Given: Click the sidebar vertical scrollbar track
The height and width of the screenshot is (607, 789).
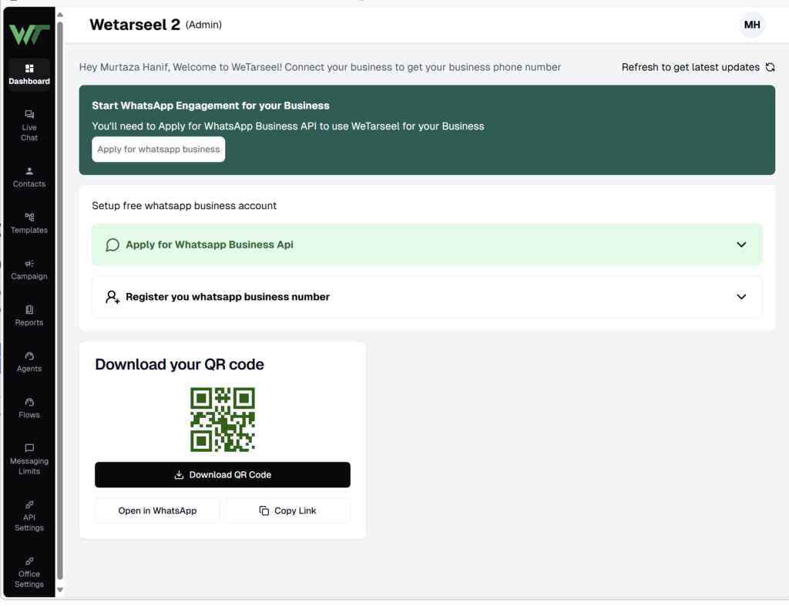Looking at the screenshot, I should coord(60,302).
